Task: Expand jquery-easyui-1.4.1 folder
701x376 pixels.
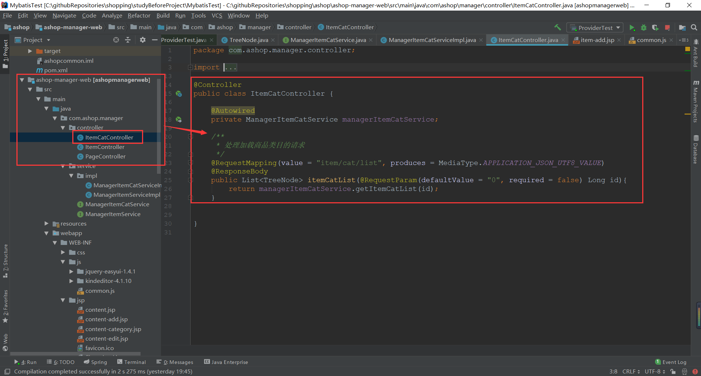Action: point(71,271)
